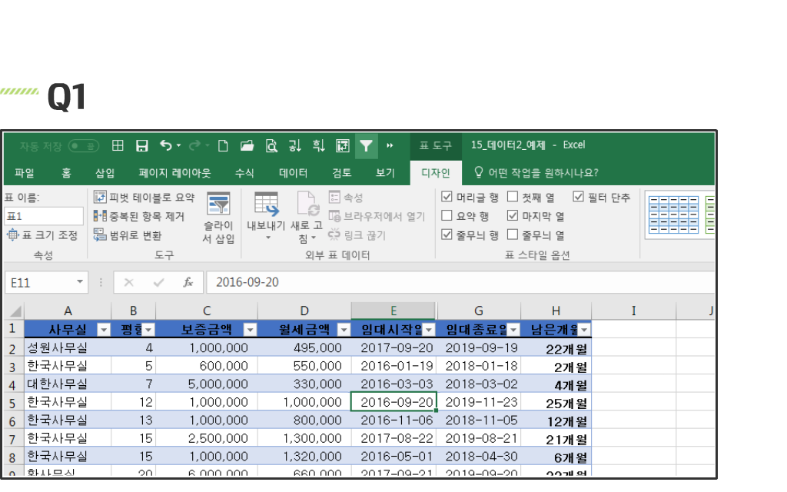Toggle the 필터 단추 checkbox
Screen dimensions: 787x492
578,197
